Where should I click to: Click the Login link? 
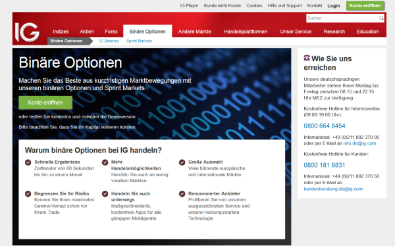pyautogui.click(x=334, y=5)
